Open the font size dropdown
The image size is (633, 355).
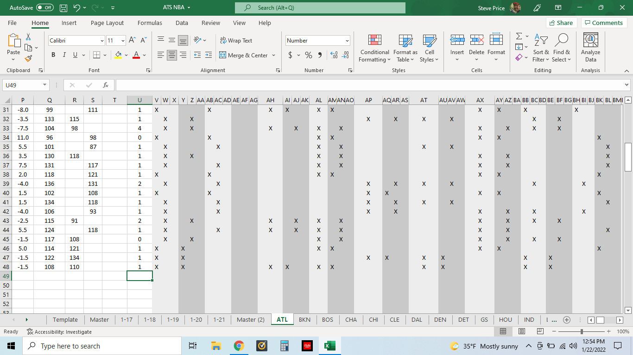pyautogui.click(x=123, y=41)
